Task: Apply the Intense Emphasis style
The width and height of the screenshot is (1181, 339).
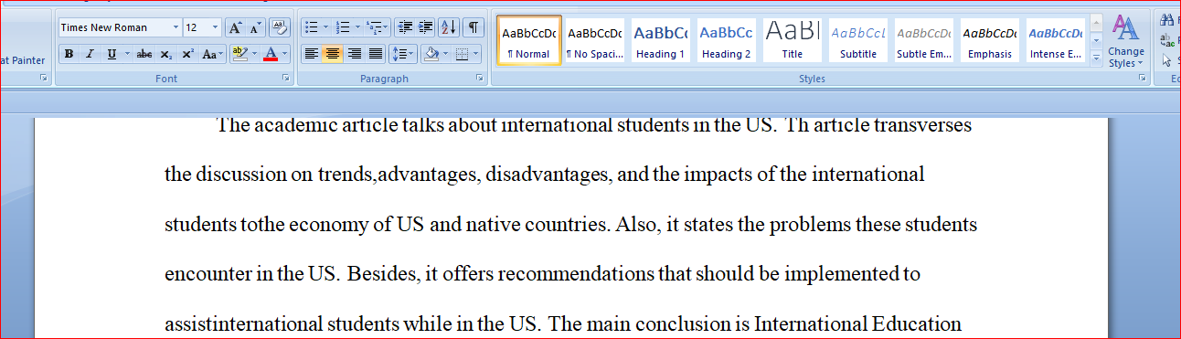Action: click(1056, 40)
